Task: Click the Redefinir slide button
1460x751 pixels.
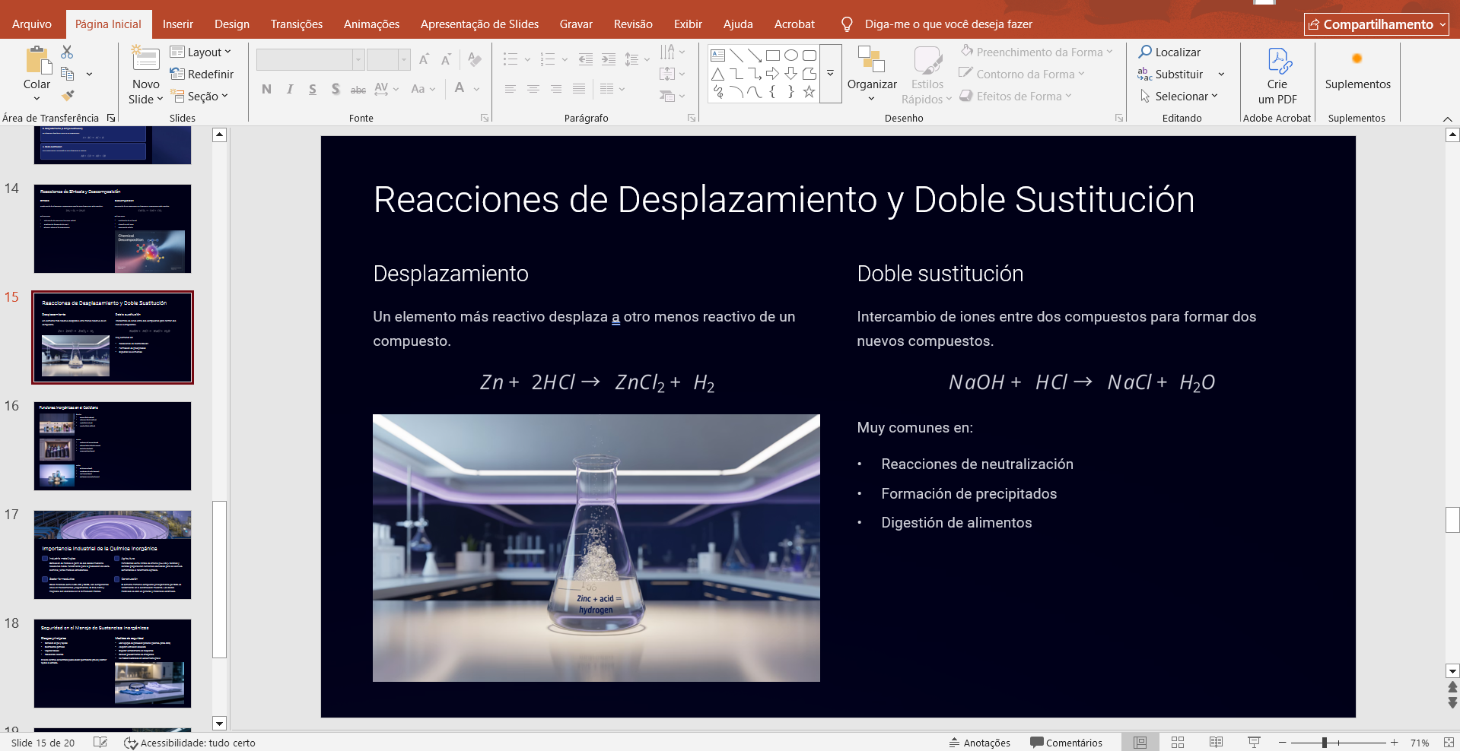Action: point(202,74)
